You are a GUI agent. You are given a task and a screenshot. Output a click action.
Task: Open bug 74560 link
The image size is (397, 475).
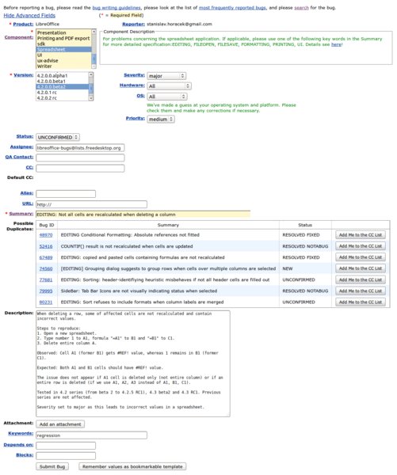46,268
